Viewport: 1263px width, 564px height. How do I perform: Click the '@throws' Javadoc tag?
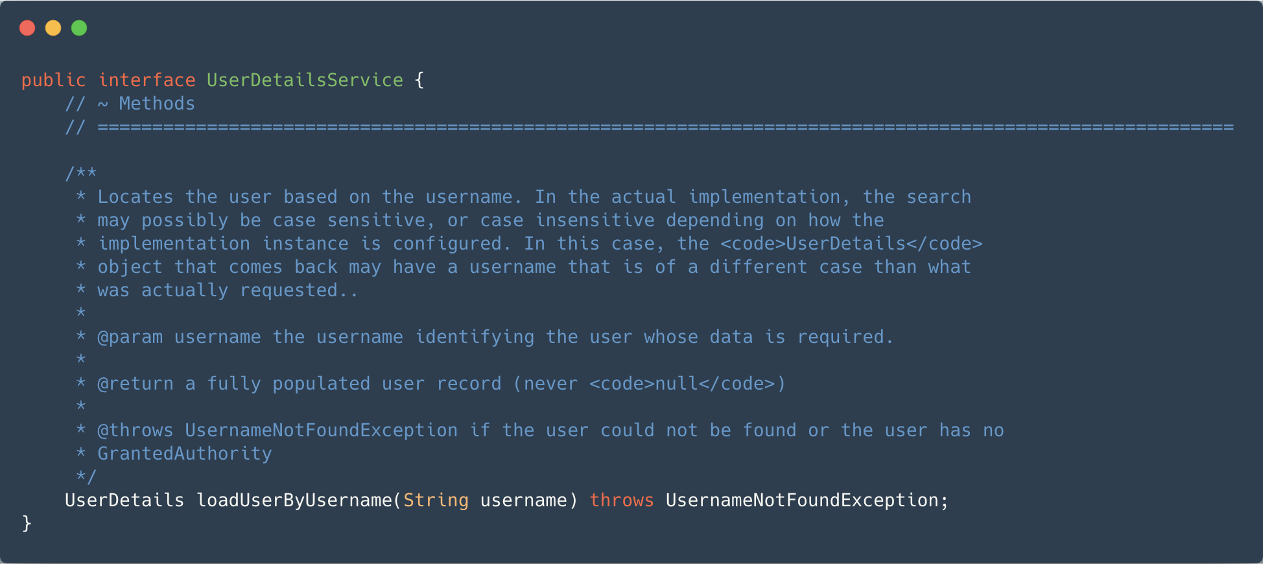(136, 430)
